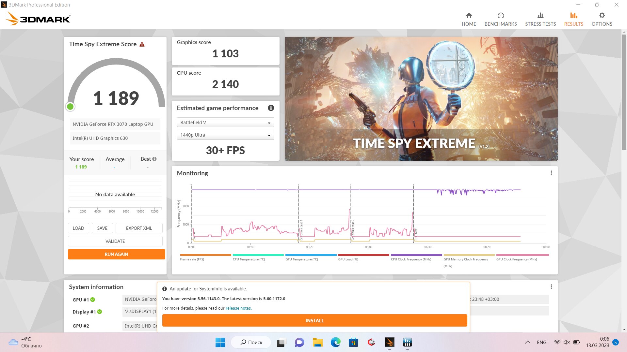Select Intel(R) UHD Graphics 630 field
Image resolution: width=627 pixels, height=352 pixels.
115,138
